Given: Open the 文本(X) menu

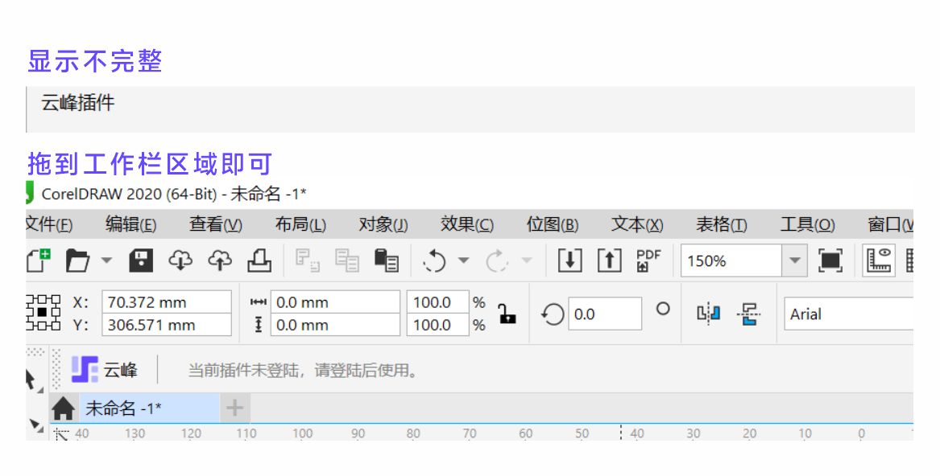Looking at the screenshot, I should (x=636, y=224).
